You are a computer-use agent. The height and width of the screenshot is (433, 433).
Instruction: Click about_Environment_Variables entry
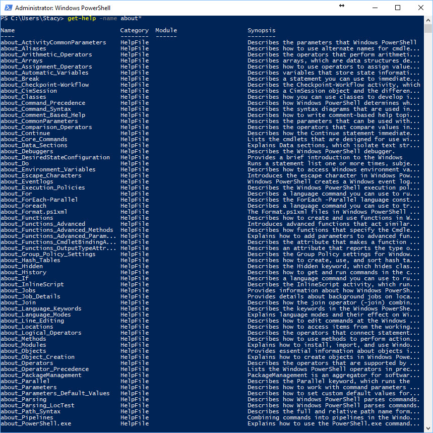48,169
